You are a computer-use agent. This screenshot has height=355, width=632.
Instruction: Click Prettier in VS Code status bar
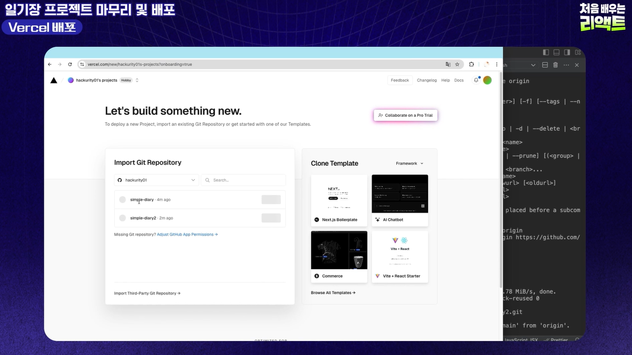point(559,340)
